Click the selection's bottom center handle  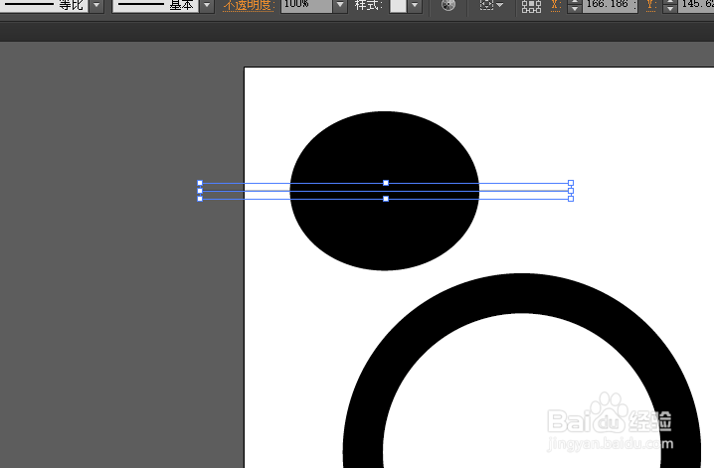[386, 199]
